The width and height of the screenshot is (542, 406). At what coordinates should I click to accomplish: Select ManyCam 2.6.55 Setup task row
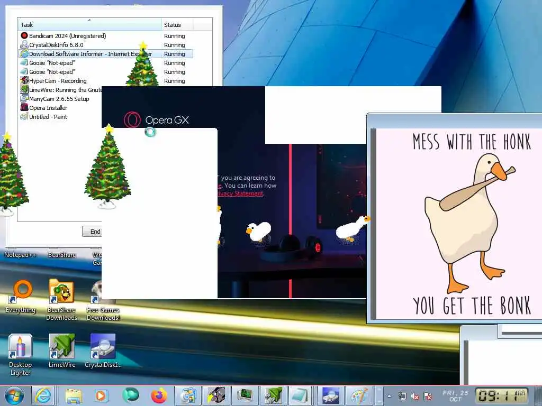click(x=60, y=99)
